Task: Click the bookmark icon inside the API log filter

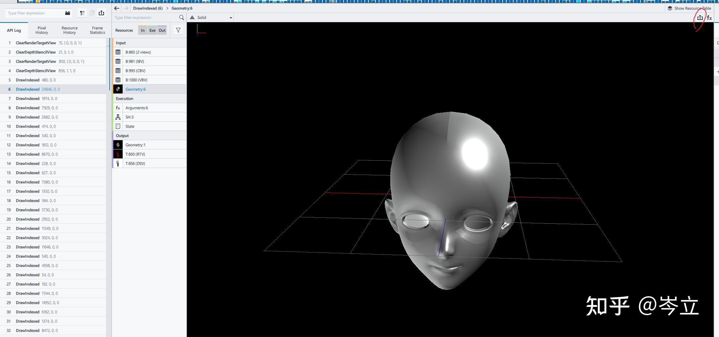Action: [x=68, y=13]
